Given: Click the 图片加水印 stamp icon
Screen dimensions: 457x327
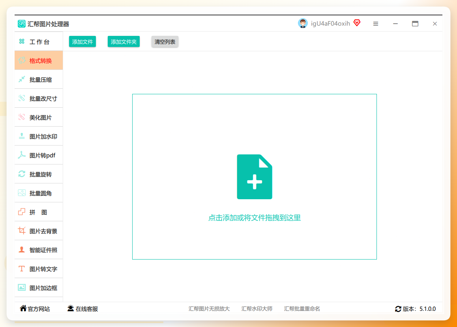Looking at the screenshot, I should pos(22,136).
